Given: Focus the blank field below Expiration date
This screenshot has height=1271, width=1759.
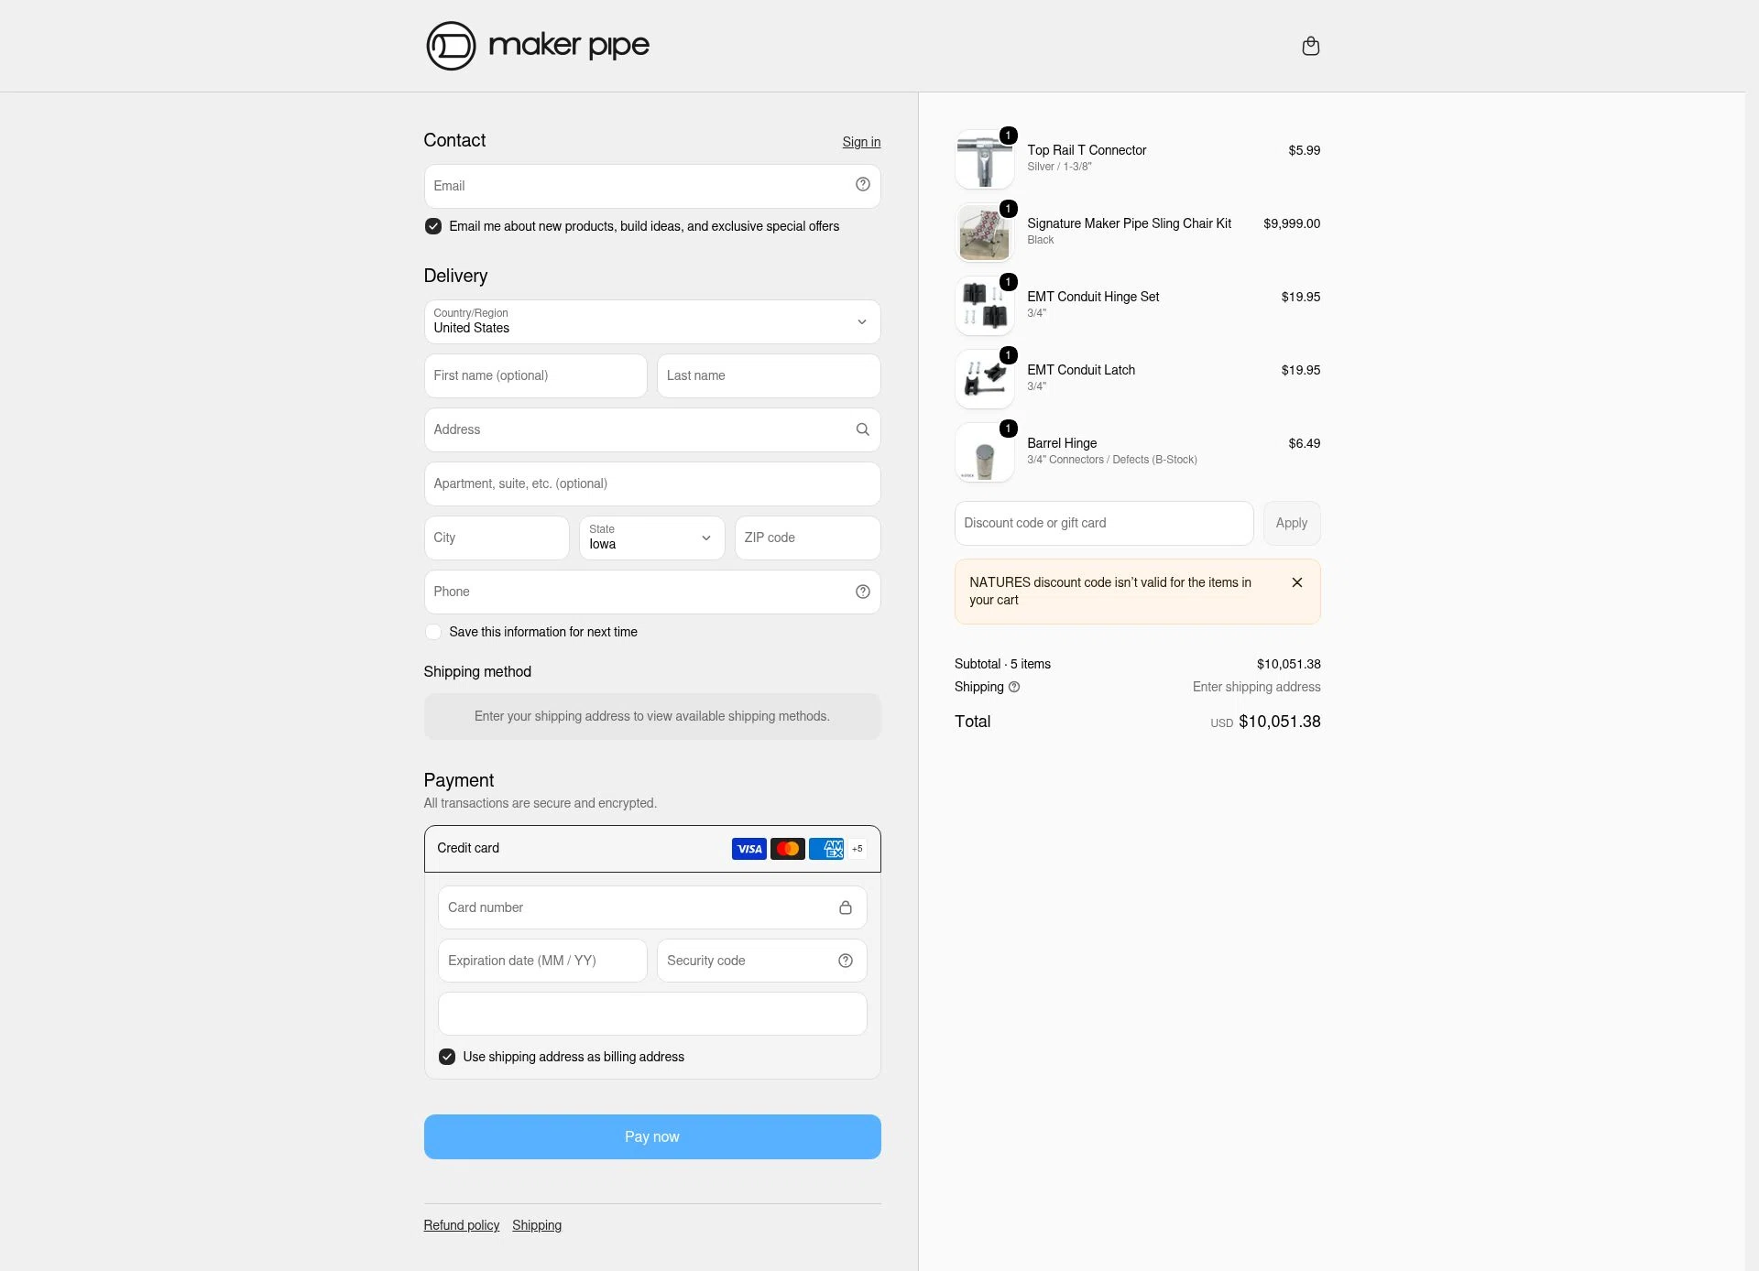Looking at the screenshot, I should (x=652, y=1014).
